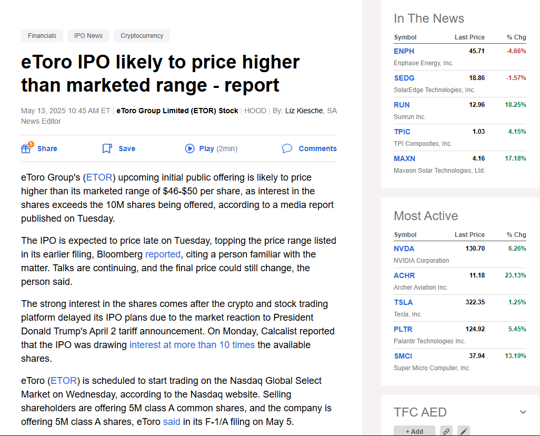Screen dimensions: 540x436
Task: Open Comments via the speech bubble icon
Action: point(287,148)
